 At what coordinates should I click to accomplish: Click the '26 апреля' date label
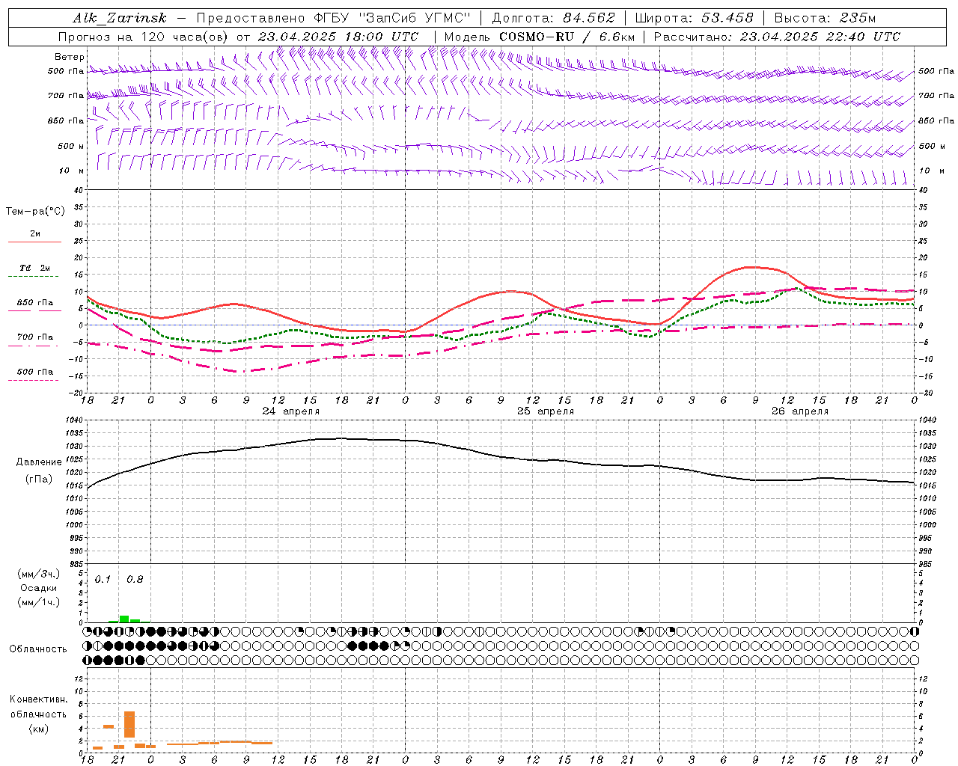tap(800, 411)
